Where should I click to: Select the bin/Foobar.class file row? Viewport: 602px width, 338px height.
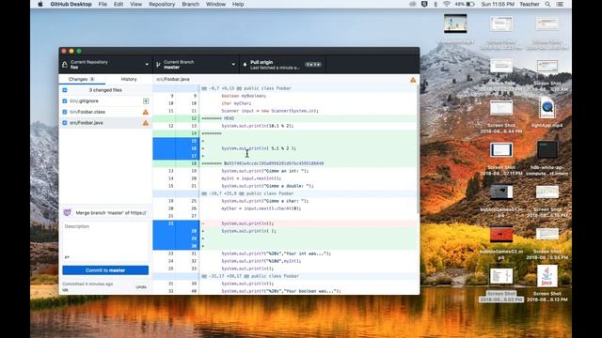[x=105, y=112]
